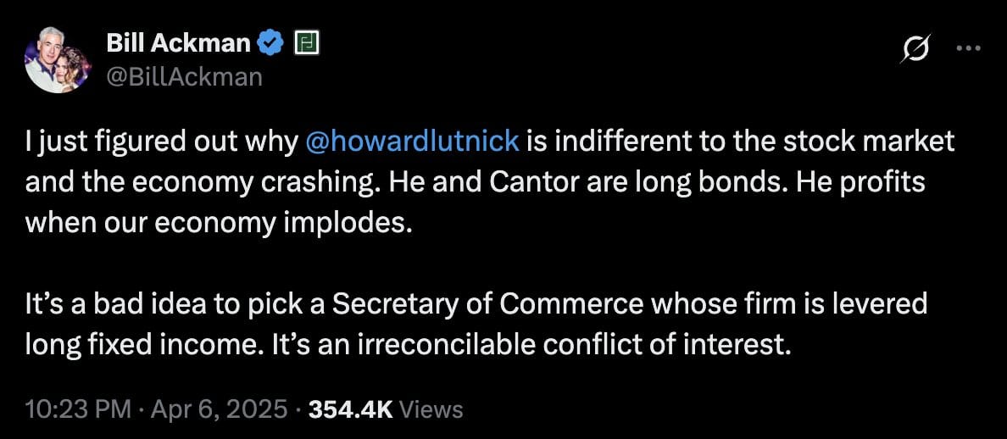Open the three-dot more options menu

(x=969, y=47)
